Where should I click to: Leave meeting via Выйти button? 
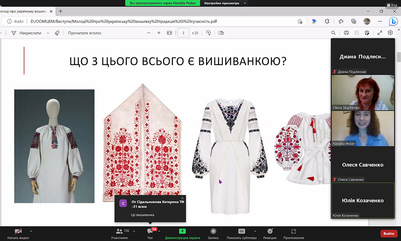(389, 233)
